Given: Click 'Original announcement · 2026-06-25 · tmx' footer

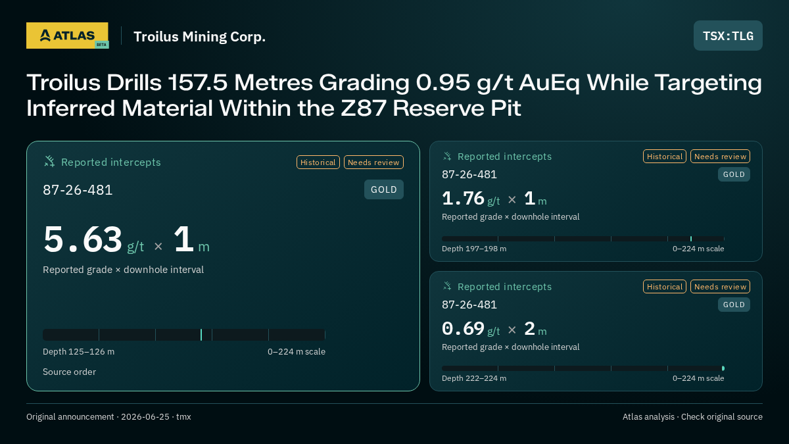Looking at the screenshot, I should tap(108, 417).
